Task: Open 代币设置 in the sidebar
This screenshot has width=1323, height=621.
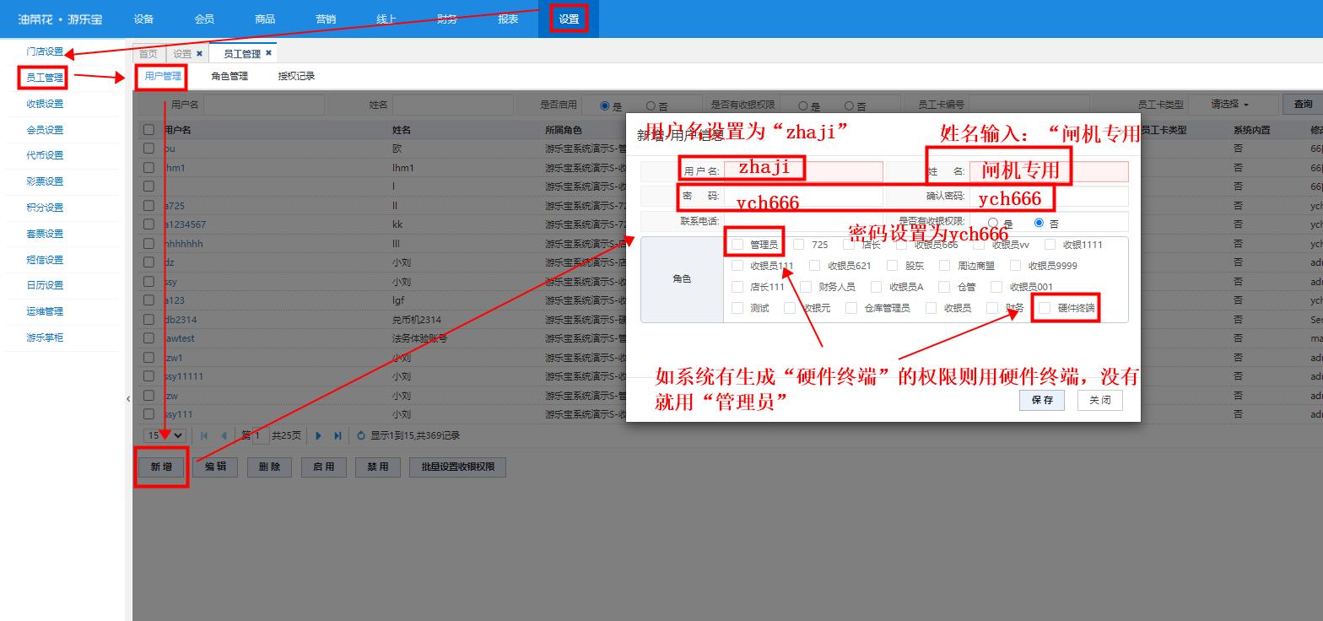Action: tap(45, 155)
